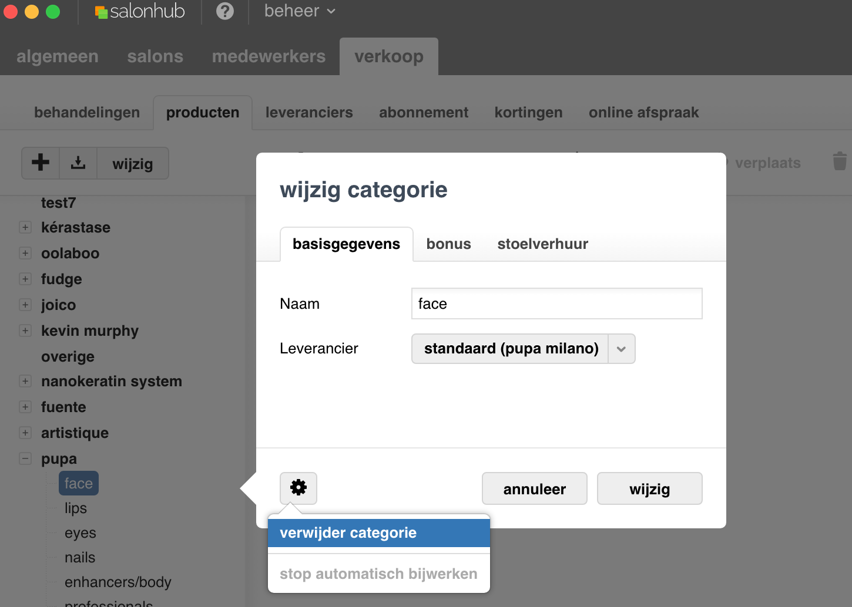This screenshot has width=852, height=607.
Task: Open the beheer dropdown menu
Action: 300,11
